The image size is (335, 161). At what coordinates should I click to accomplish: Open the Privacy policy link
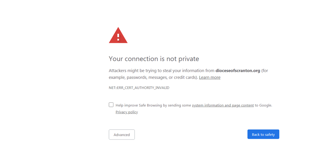click(x=127, y=112)
